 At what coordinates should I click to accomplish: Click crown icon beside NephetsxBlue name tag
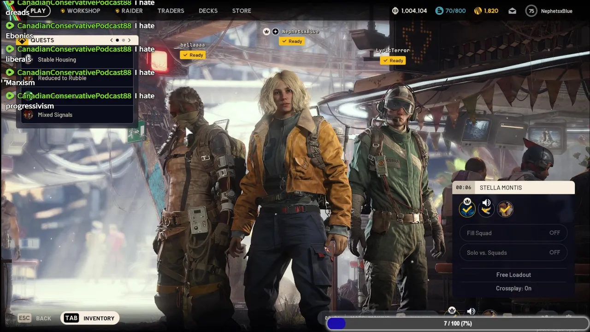(x=266, y=31)
